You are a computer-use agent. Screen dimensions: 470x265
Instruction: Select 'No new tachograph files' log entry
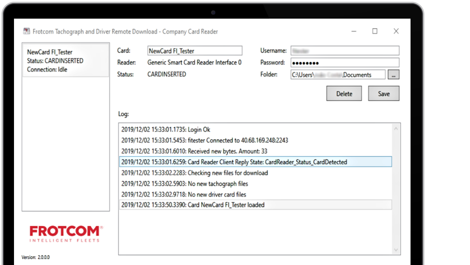pos(255,184)
